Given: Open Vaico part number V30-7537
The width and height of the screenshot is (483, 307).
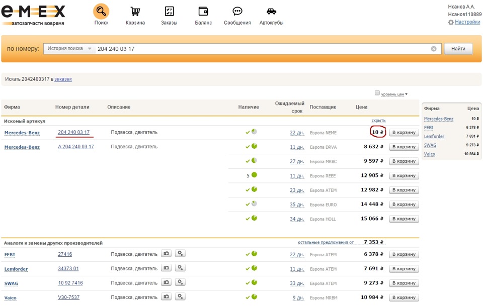Looking at the screenshot, I should [x=69, y=297].
